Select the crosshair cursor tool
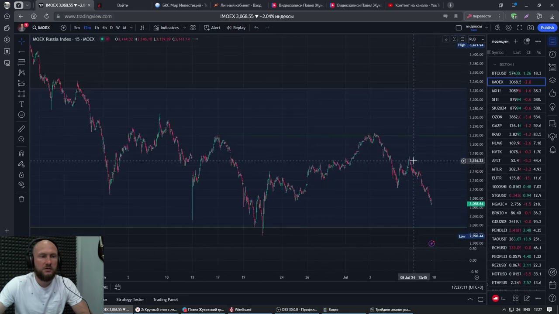This screenshot has height=314, width=559. pyautogui.click(x=21, y=41)
